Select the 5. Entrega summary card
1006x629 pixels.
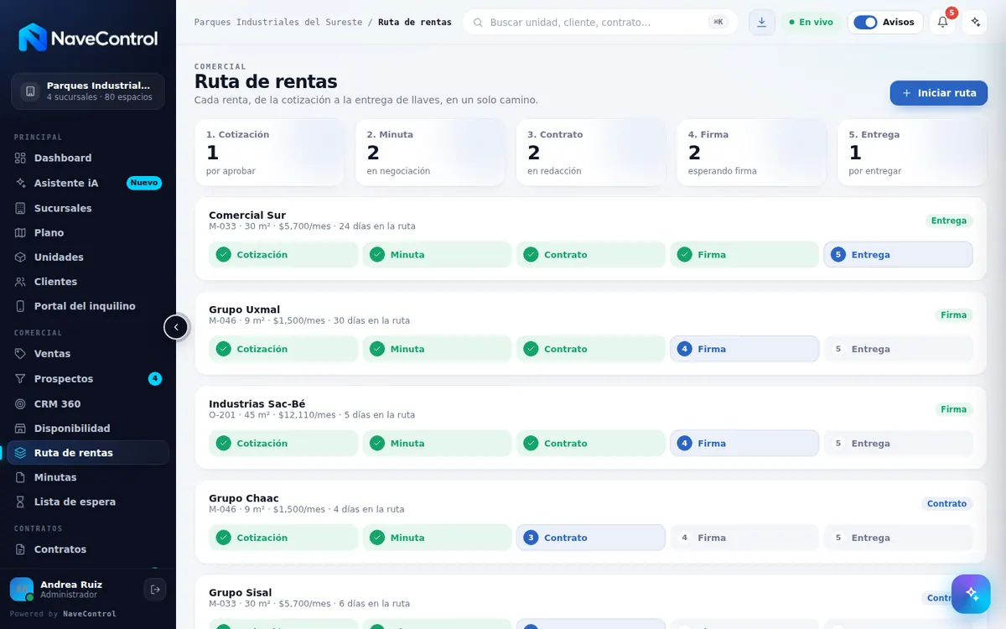pyautogui.click(x=912, y=152)
